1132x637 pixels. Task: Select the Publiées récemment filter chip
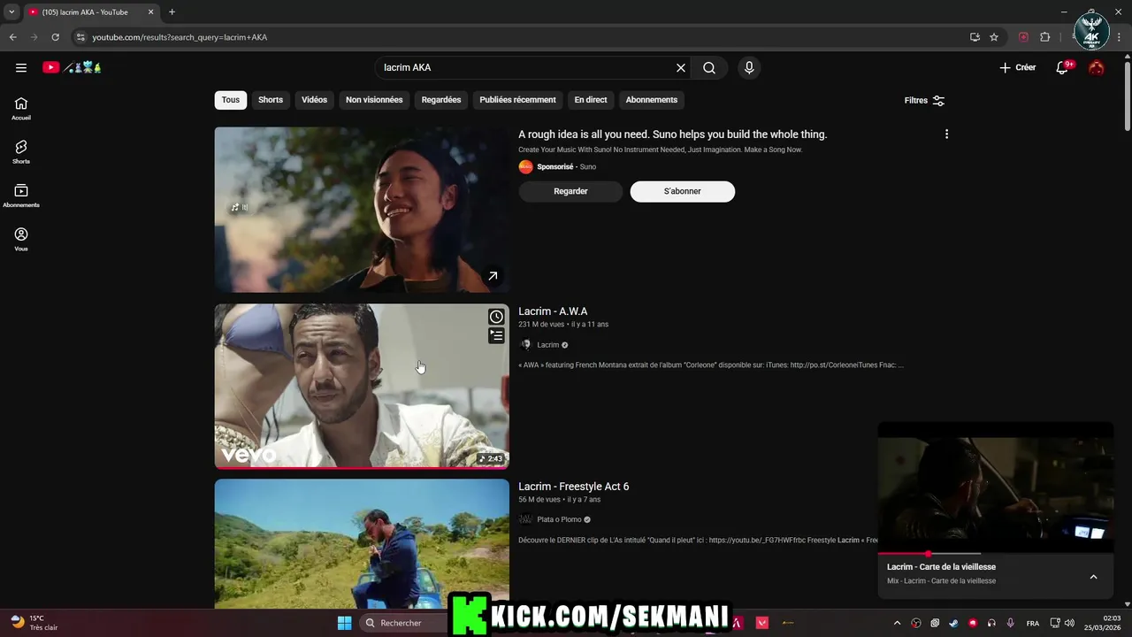pyautogui.click(x=517, y=100)
